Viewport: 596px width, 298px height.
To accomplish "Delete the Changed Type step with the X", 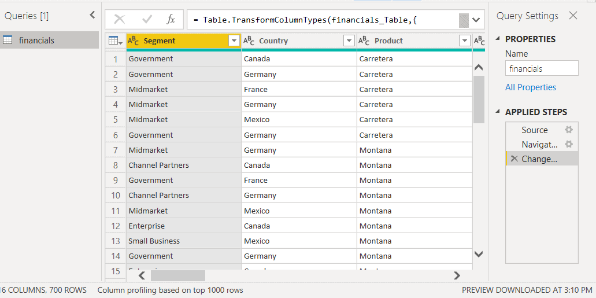I will tap(514, 159).
